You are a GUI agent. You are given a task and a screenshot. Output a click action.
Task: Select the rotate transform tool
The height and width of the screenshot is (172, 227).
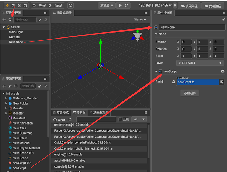pos(13,6)
